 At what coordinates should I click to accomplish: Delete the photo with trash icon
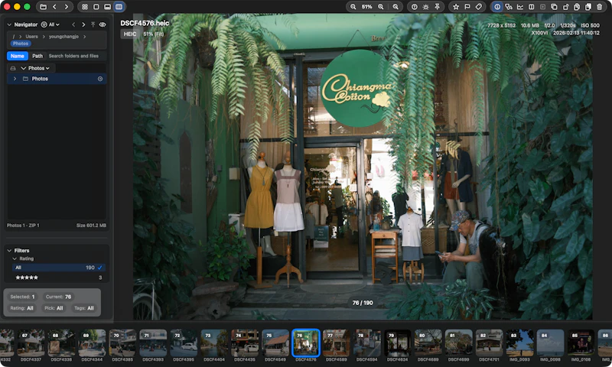[x=600, y=7]
